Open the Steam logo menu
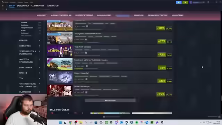The height and width of the screenshot is (125, 222). point(2,2)
